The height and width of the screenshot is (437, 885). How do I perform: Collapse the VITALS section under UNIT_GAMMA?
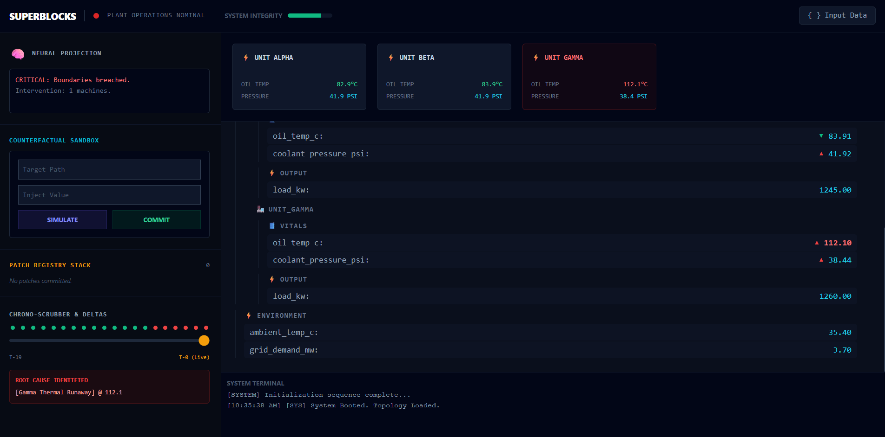pyautogui.click(x=293, y=226)
